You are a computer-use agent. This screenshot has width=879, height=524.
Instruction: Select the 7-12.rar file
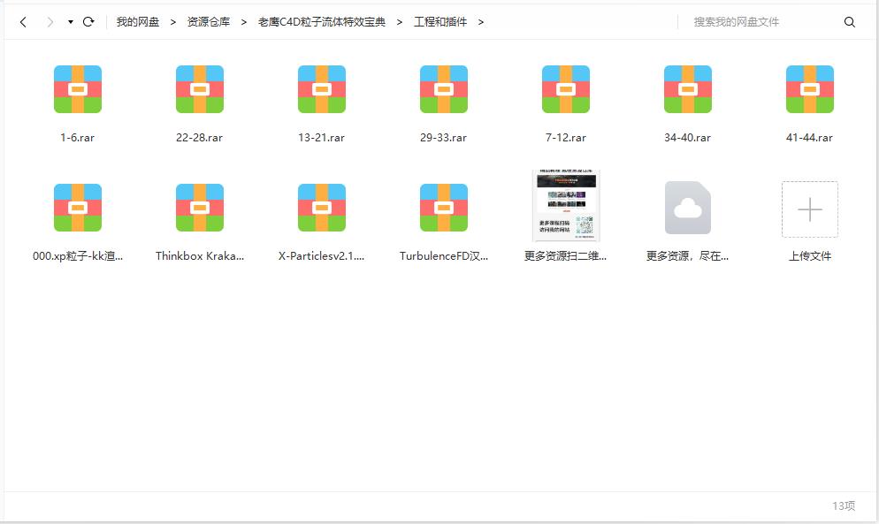click(566, 89)
